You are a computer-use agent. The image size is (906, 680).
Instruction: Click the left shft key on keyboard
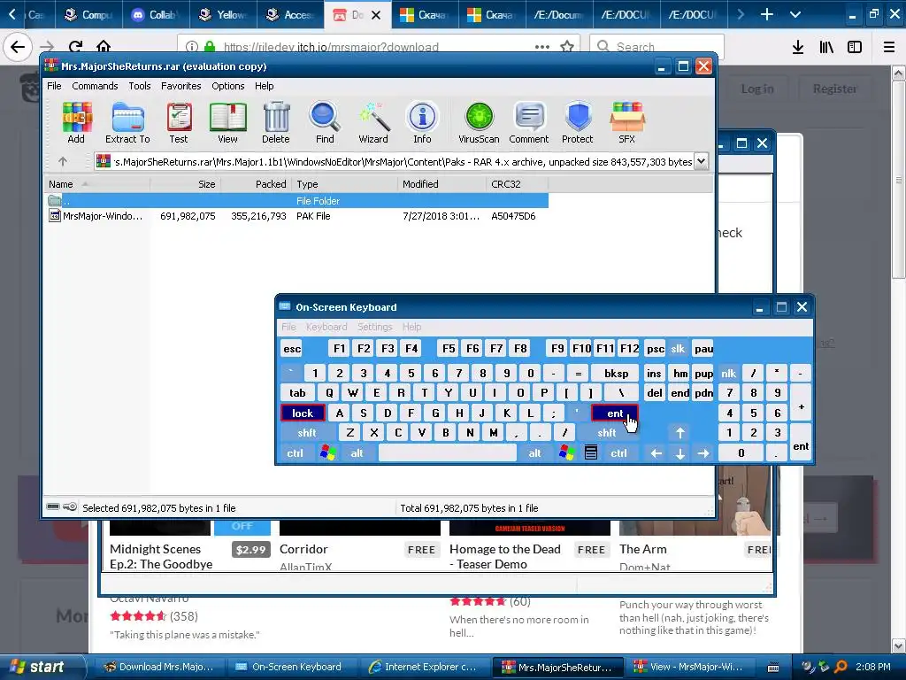point(307,432)
